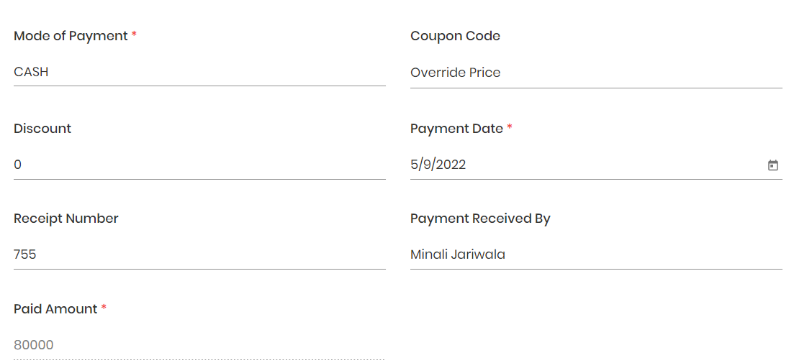Viewport: 794px width, 363px height.
Task: Click the red asterisk beside Payment Date
Action: pyautogui.click(x=510, y=127)
